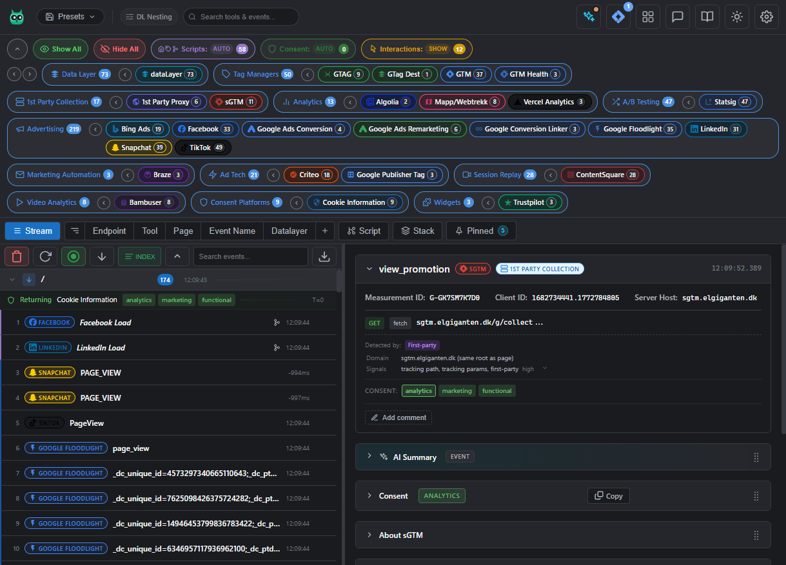Filter by the TikTok tool chip
Image resolution: width=786 pixels, height=565 pixels.
tap(203, 148)
